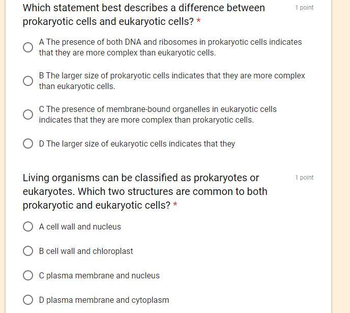Click the label 'D plasma membrane and cytoplasm'

104,300
